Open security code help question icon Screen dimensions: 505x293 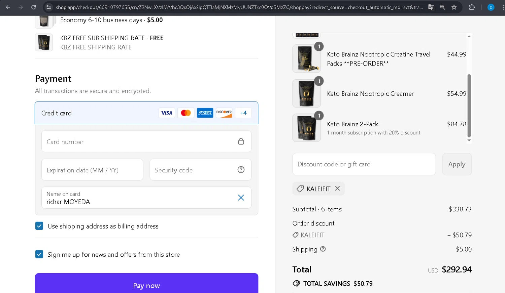[x=241, y=170]
